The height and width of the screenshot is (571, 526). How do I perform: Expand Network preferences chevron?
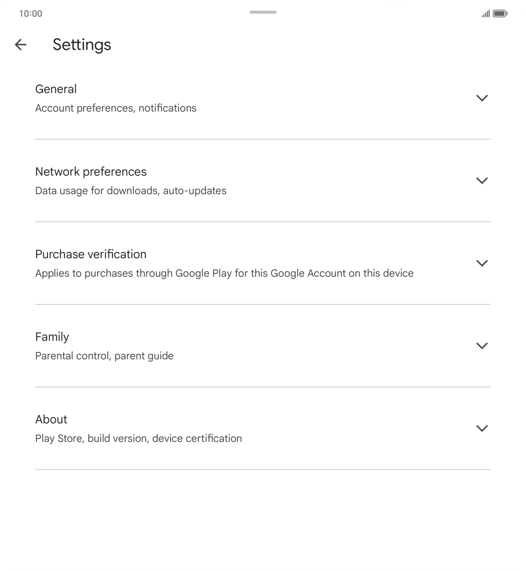point(482,181)
